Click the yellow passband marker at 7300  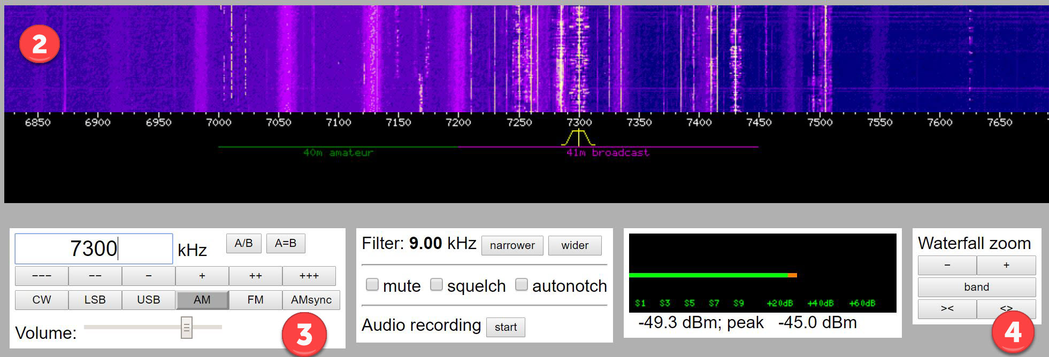(x=578, y=137)
